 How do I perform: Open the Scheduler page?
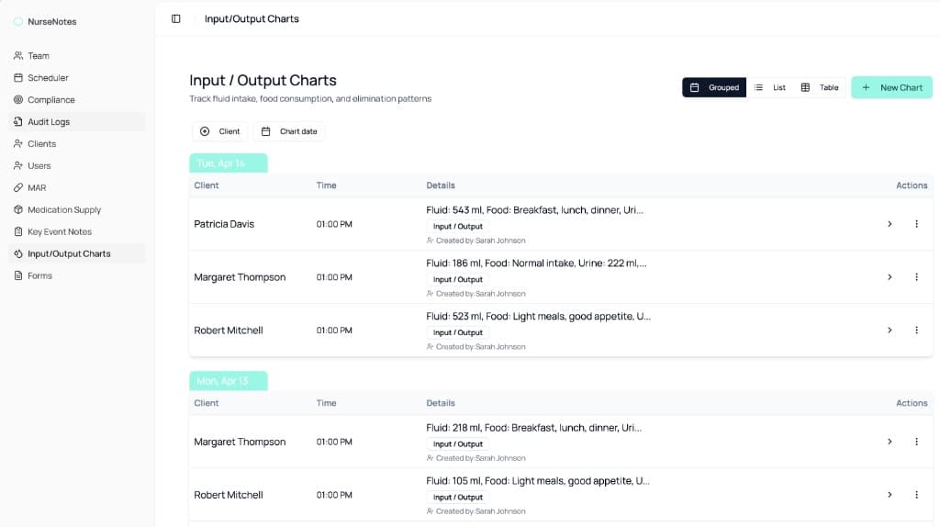[77, 78]
